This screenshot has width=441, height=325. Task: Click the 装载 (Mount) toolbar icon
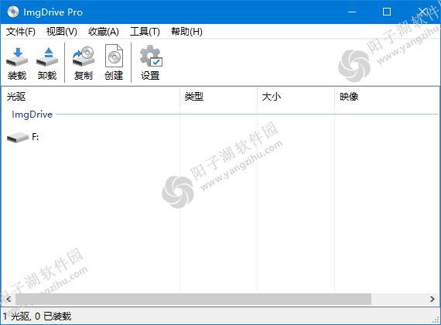pos(17,57)
